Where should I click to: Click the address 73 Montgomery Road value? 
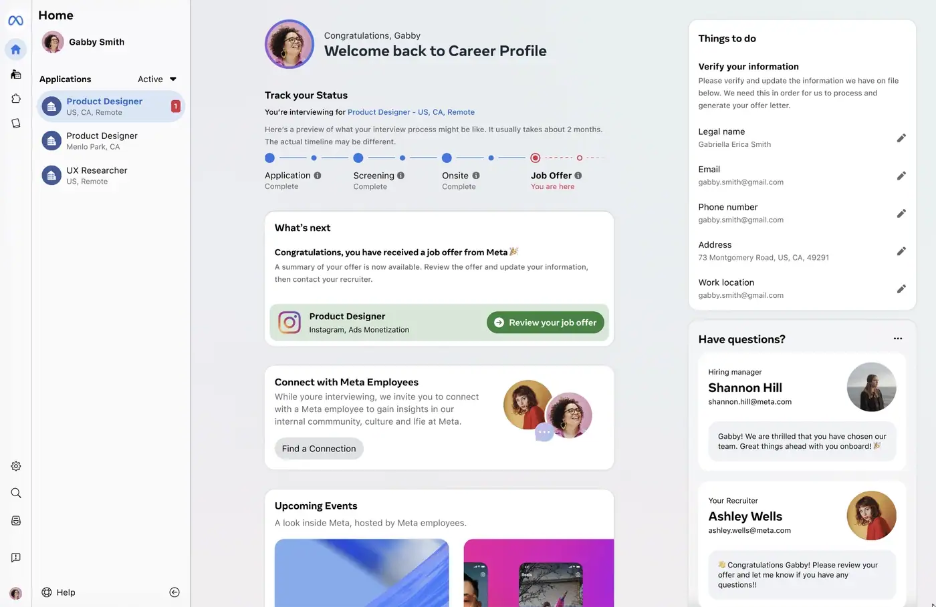point(764,258)
